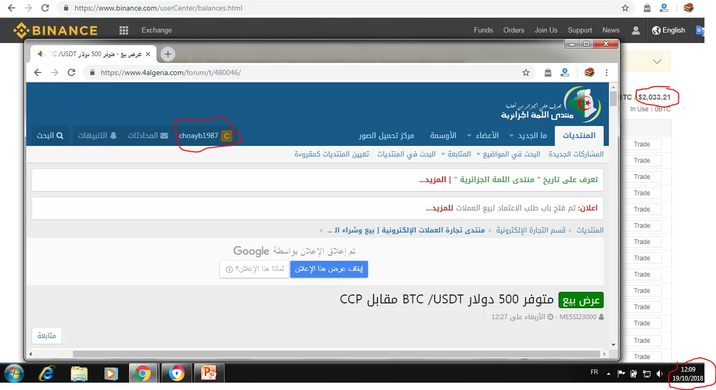Reload the 4algeria forum page
716x390 pixels.
click(71, 72)
